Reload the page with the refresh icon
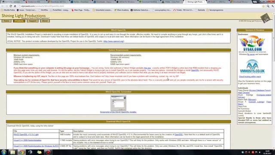The height and width of the screenshot is (155, 275). pyautogui.click(x=11, y=6)
